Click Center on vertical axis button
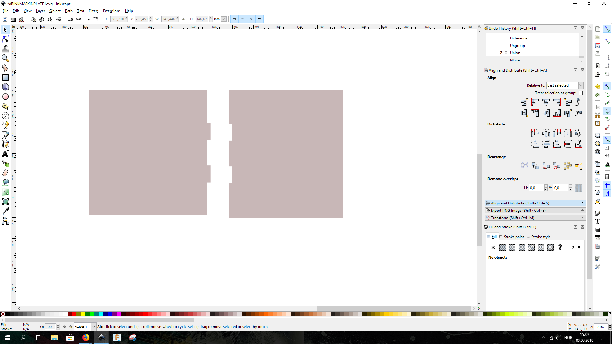This screenshot has width=612, height=344. click(x=546, y=102)
